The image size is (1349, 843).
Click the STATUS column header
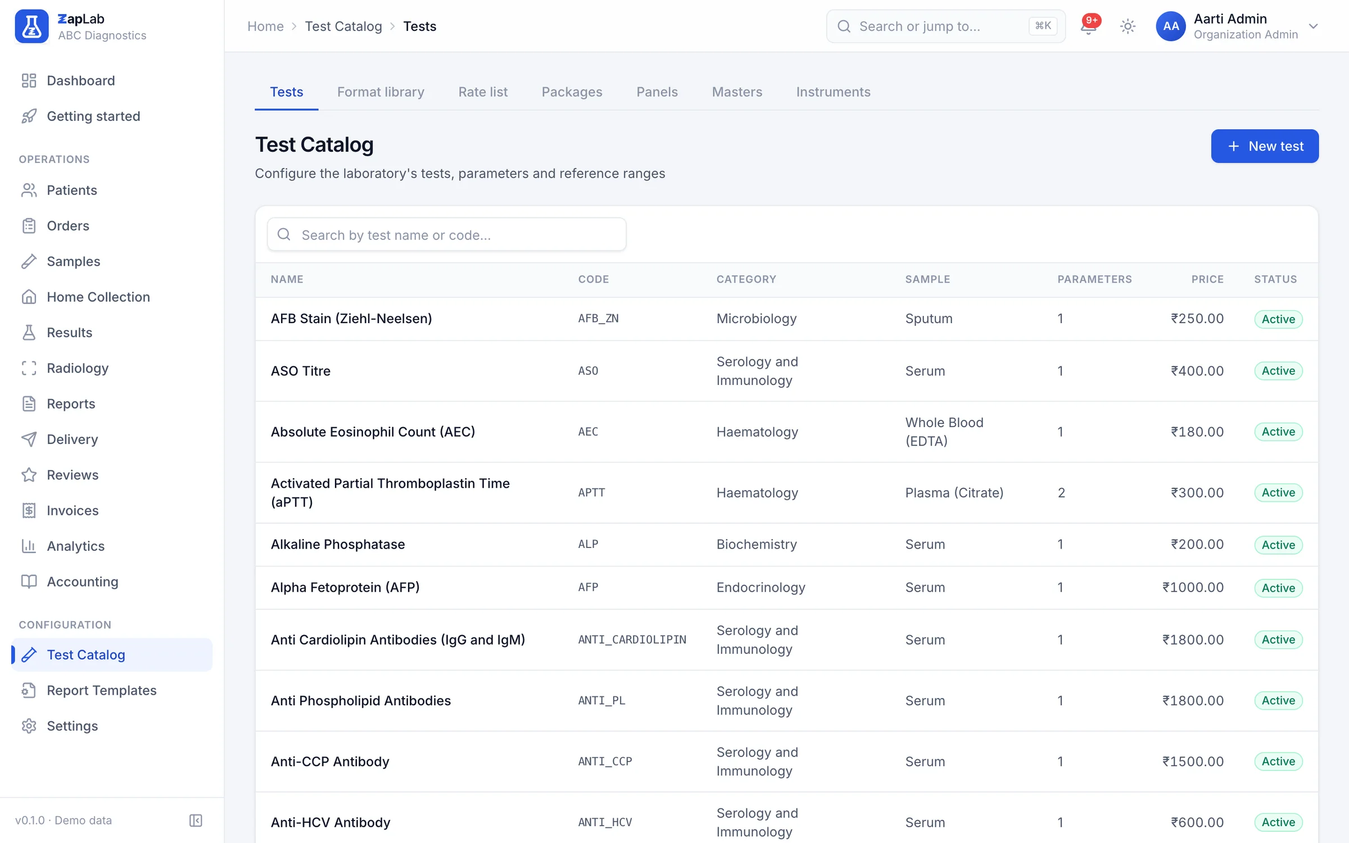point(1275,279)
